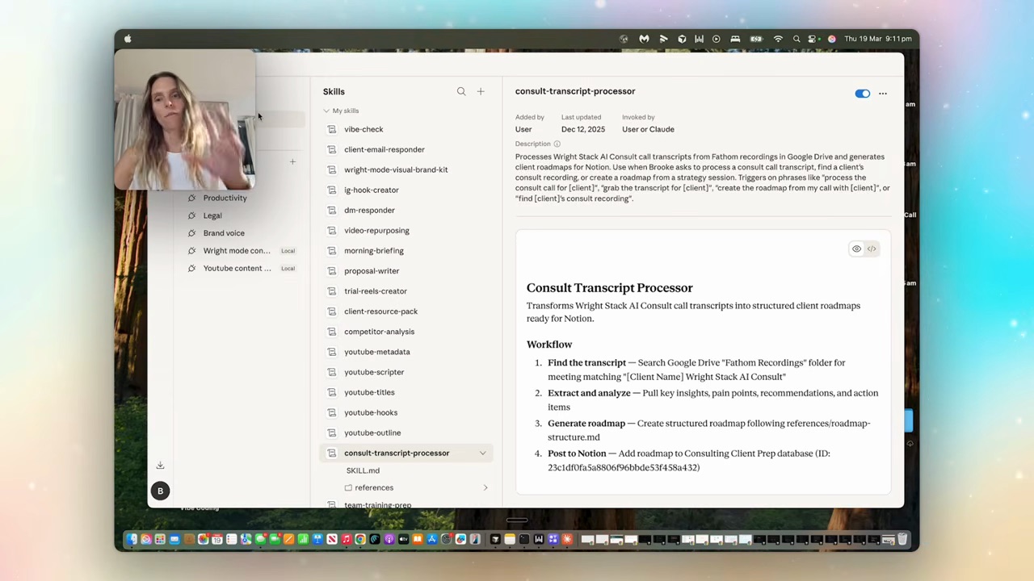The height and width of the screenshot is (581, 1034).
Task: Click 'Post to Notion' step text
Action: 577,454
